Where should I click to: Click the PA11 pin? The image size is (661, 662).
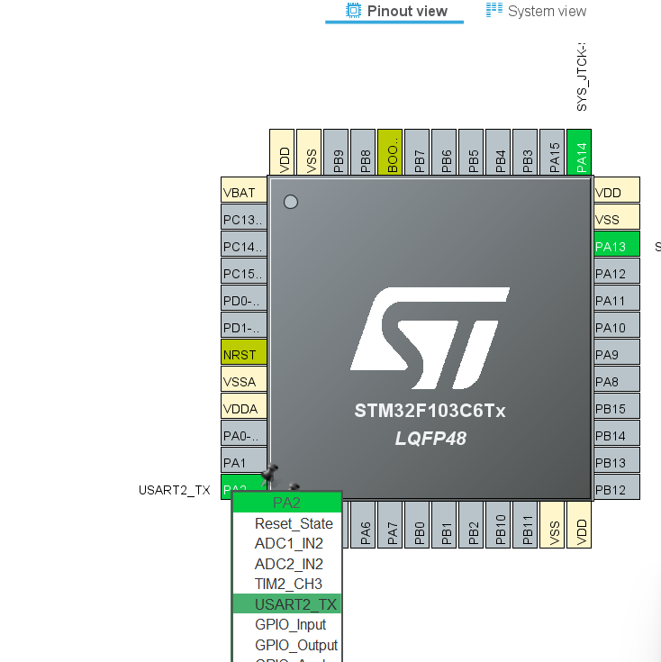tap(617, 297)
